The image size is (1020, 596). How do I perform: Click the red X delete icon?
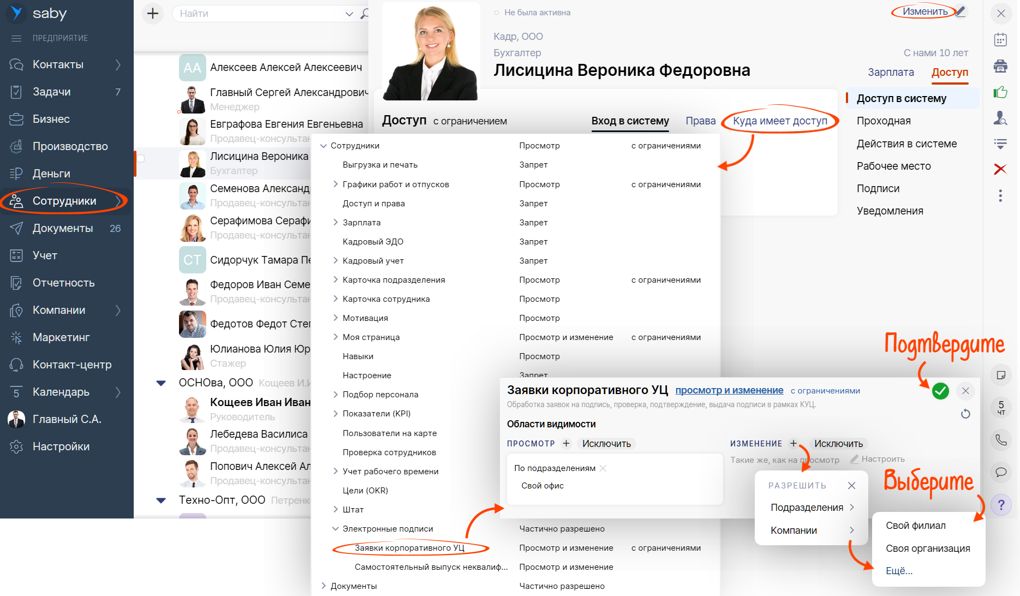click(1000, 169)
